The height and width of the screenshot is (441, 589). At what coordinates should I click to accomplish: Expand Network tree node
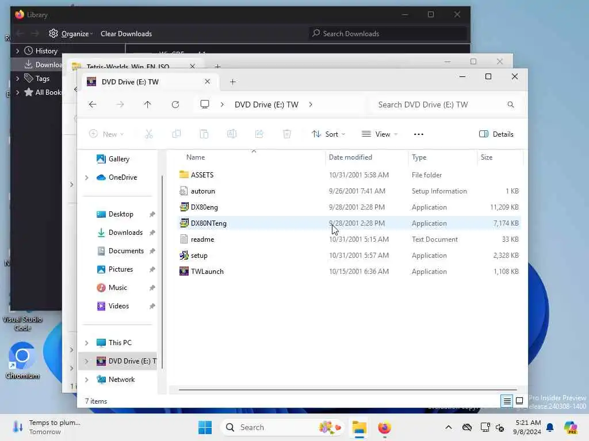pyautogui.click(x=87, y=380)
